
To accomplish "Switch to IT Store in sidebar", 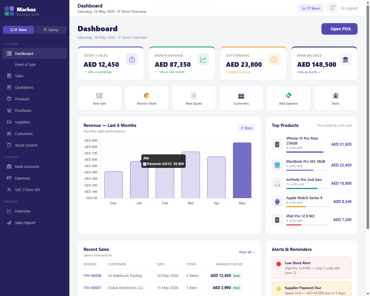I will [18, 30].
